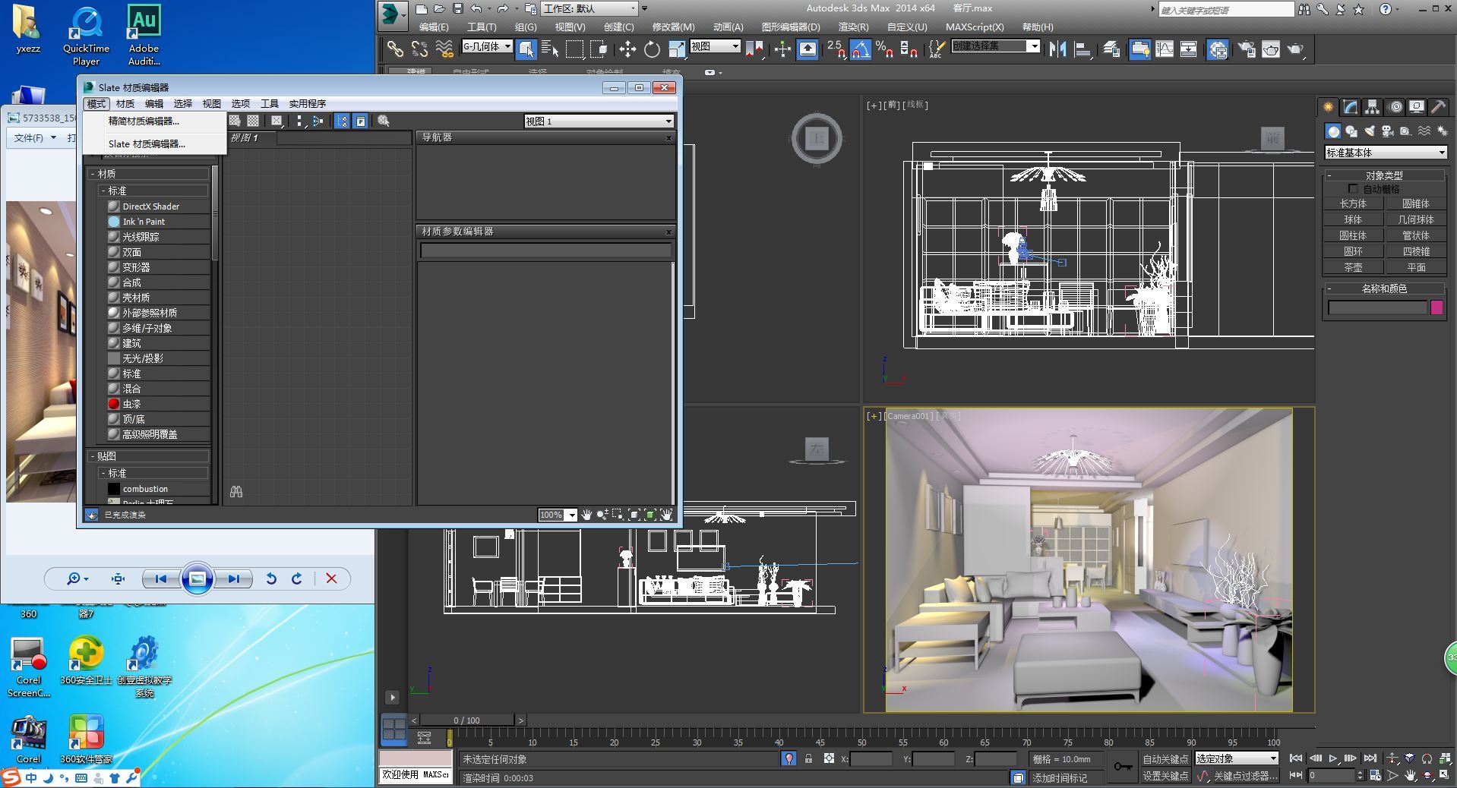Select Cameras category in Create panel
Viewport: 1457px width, 788px height.
point(1388,131)
